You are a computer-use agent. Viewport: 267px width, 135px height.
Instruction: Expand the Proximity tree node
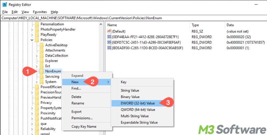(32, 113)
